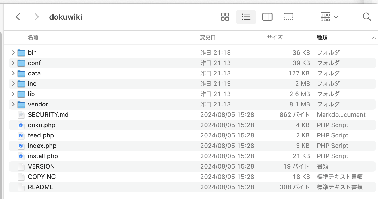Switch to list view
This screenshot has width=378, height=199.
coord(246,17)
